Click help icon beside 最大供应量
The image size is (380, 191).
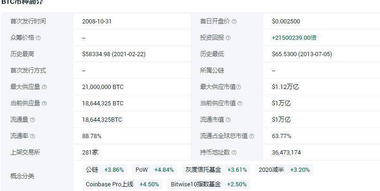point(44,87)
